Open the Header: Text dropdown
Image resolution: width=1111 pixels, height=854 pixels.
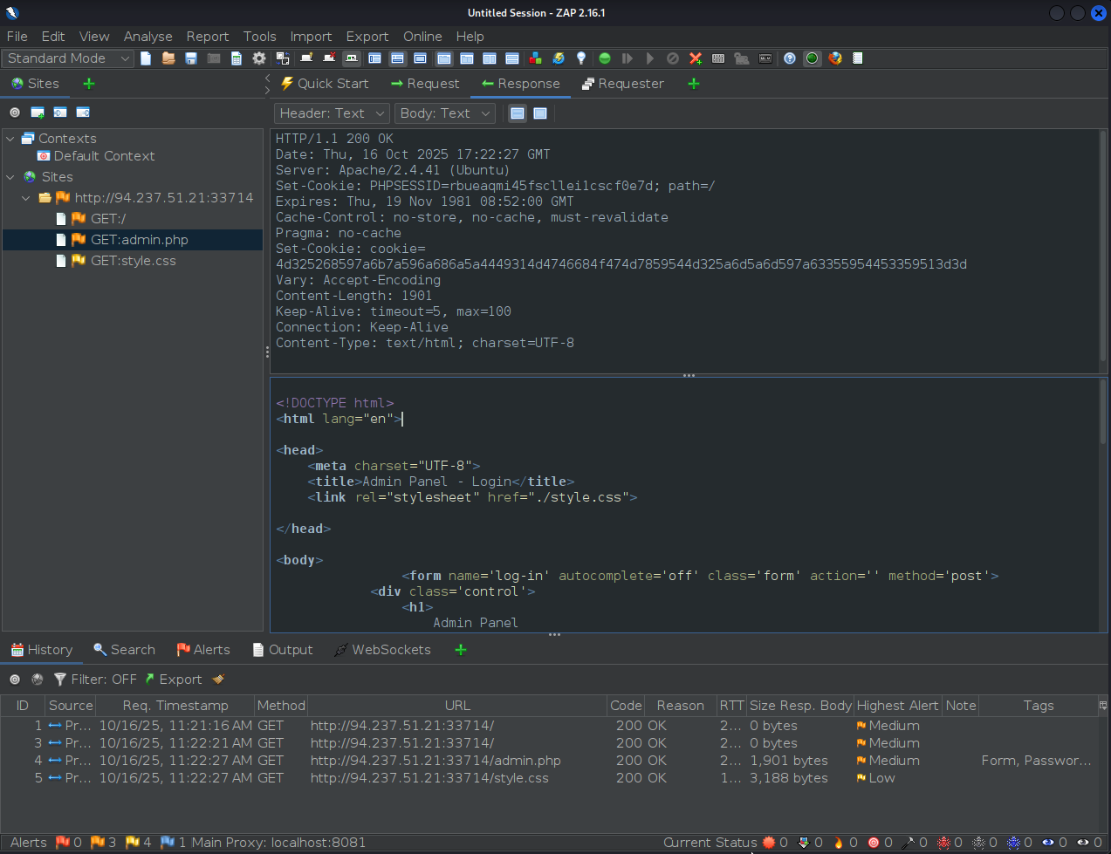[332, 113]
